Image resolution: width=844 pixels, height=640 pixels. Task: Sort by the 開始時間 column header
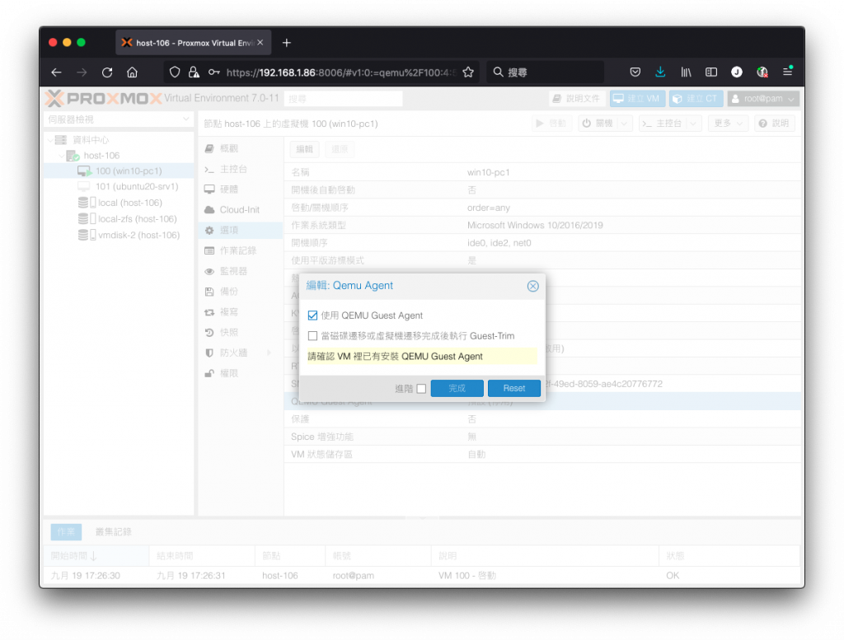(96, 555)
